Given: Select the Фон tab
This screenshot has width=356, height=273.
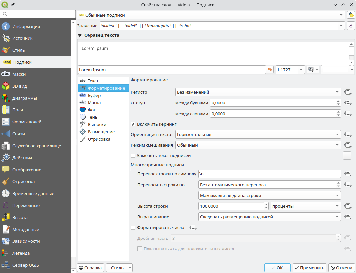Looking at the screenshot, I should (x=103, y=110).
